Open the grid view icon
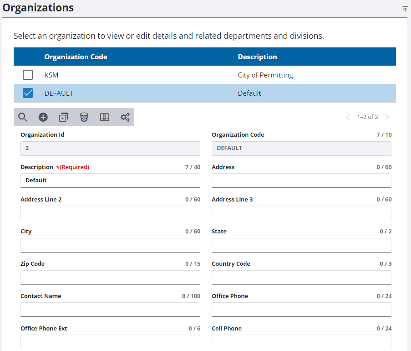411x351 pixels. click(105, 117)
